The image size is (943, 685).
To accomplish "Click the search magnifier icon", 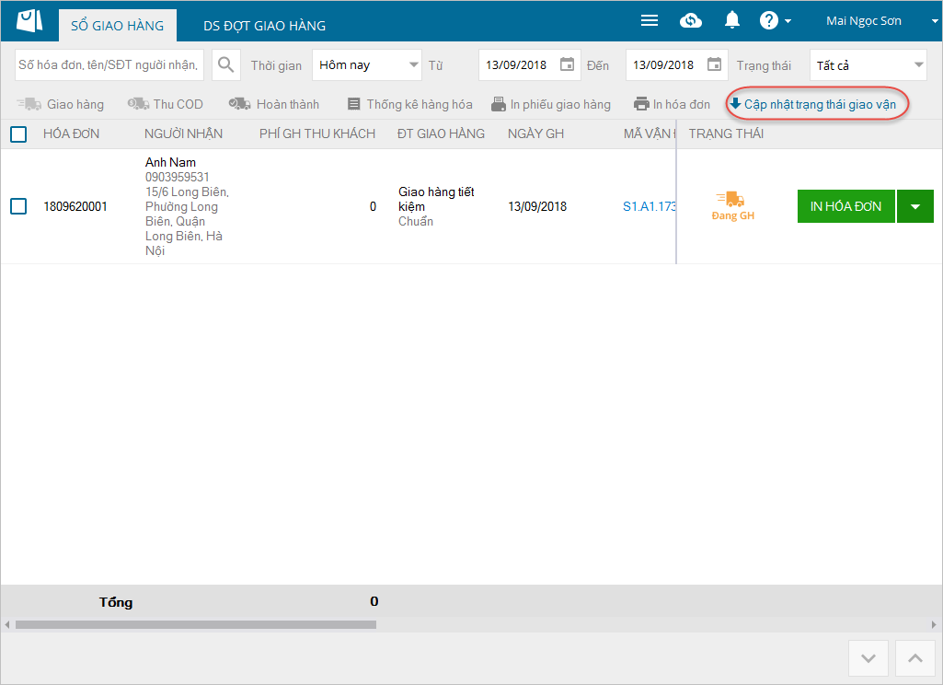I will (225, 65).
